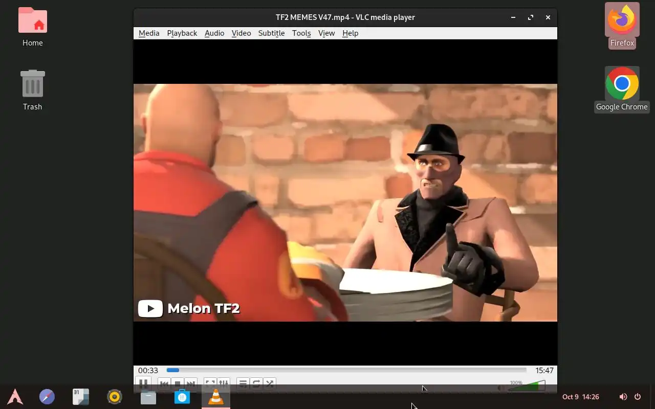Screen dimensions: 655x409
Task: Close the VLC media player window
Action: [x=548, y=17]
